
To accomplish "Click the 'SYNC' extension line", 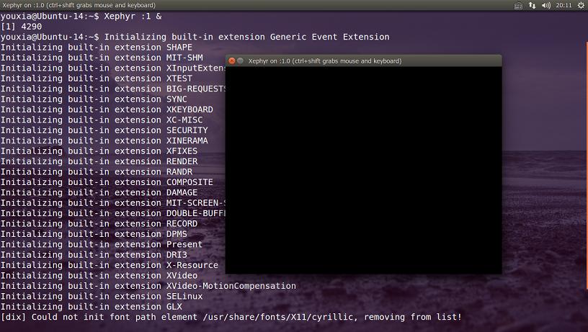I will pos(94,99).
